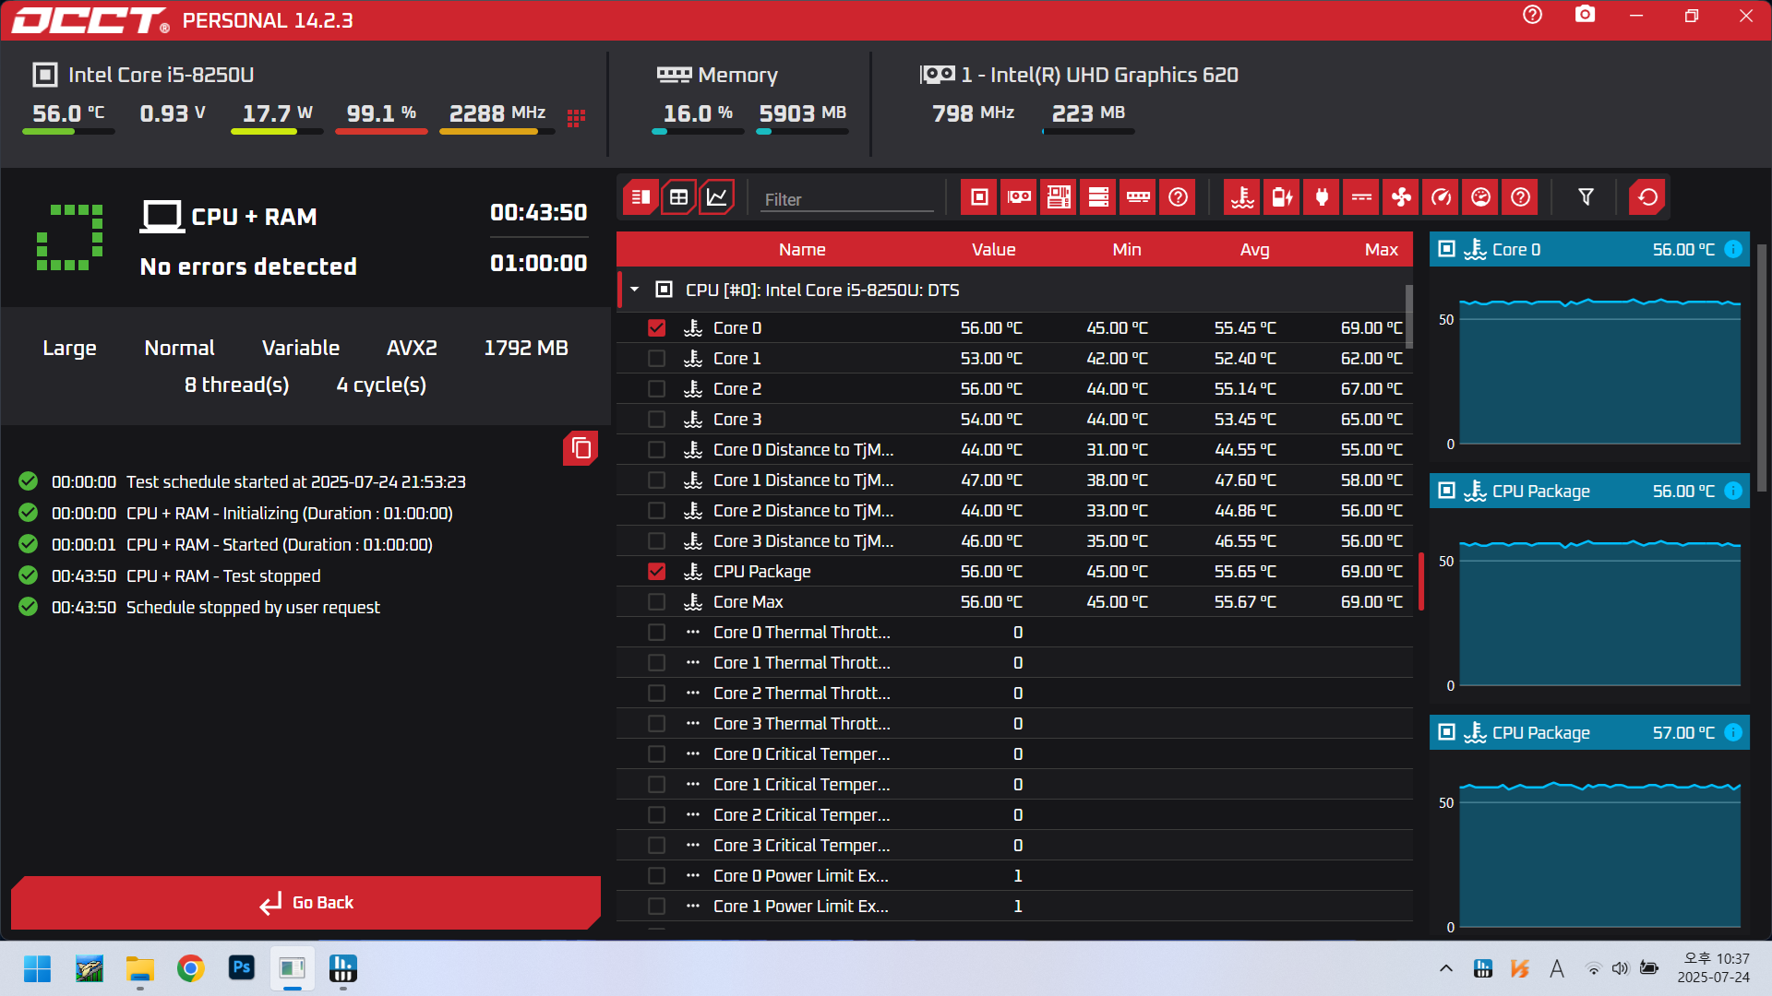The width and height of the screenshot is (1772, 996).
Task: Sort the table by Name column
Action: (x=802, y=250)
